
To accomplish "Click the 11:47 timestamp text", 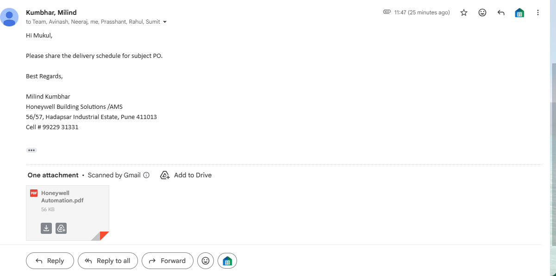I will tap(422, 13).
